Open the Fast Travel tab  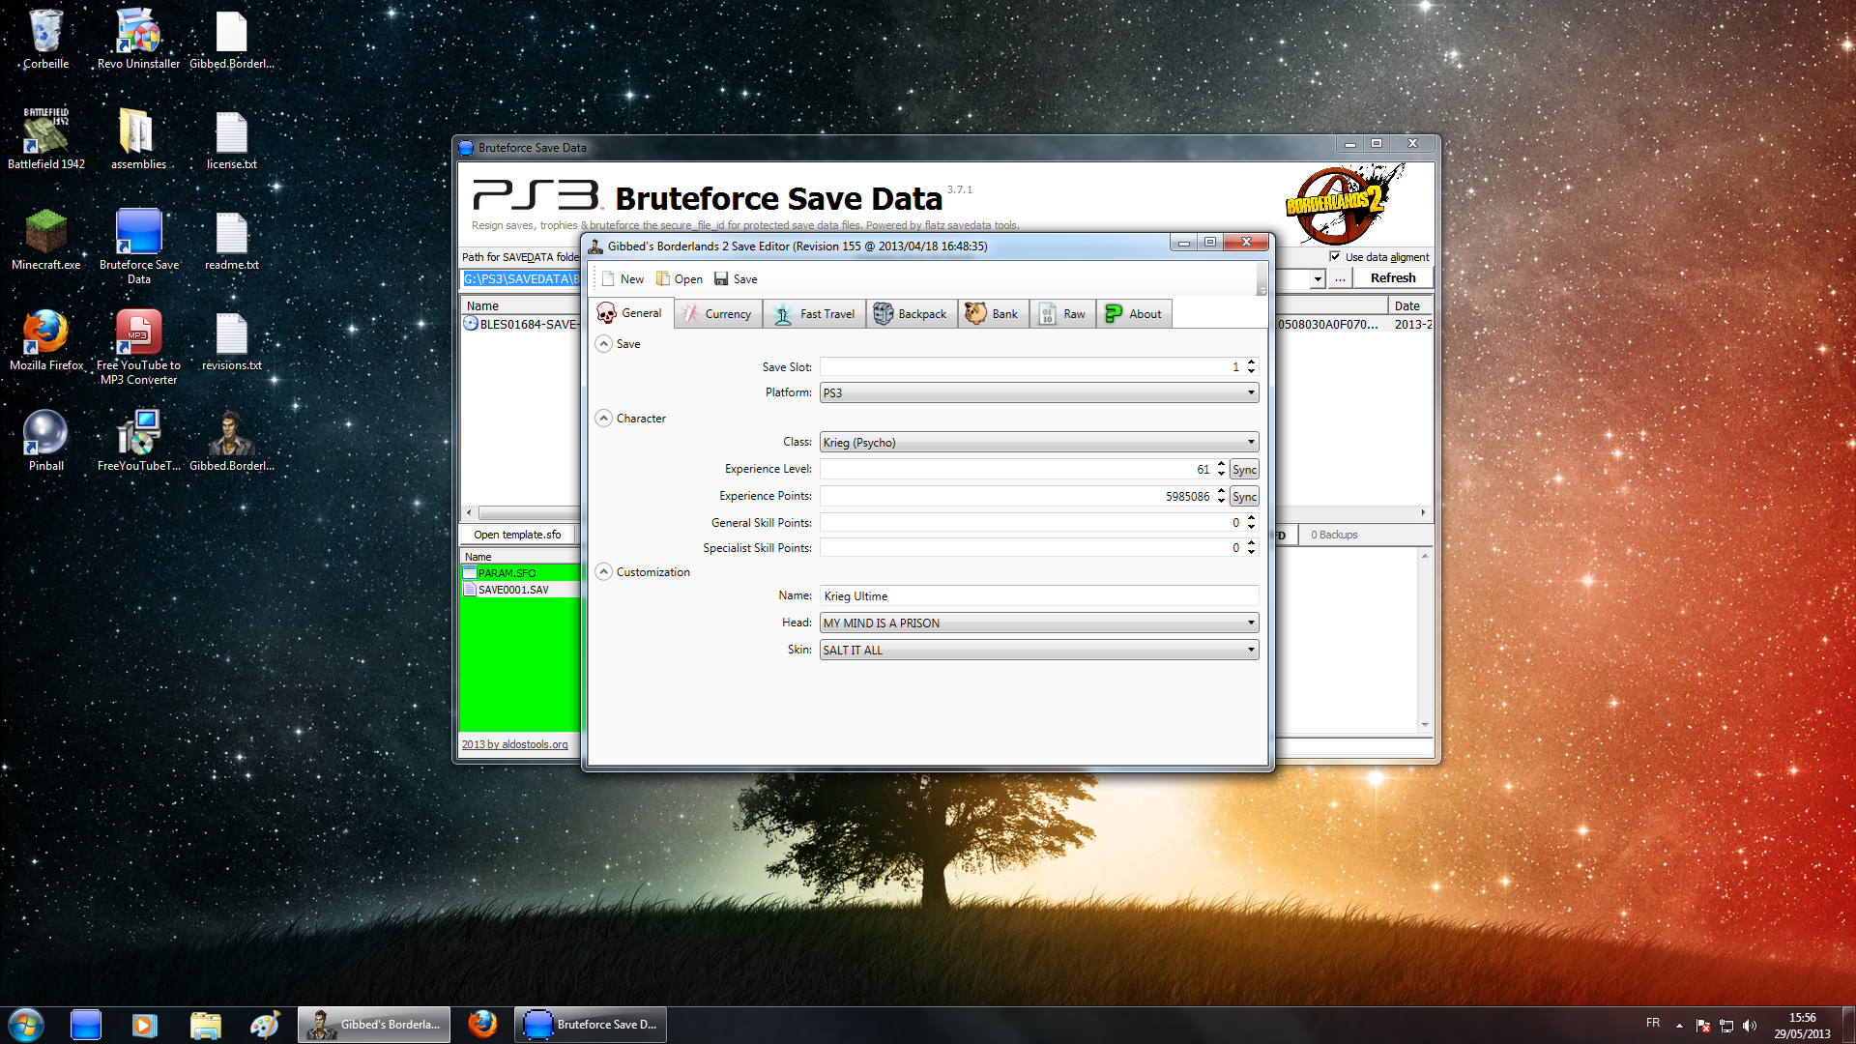click(x=815, y=314)
